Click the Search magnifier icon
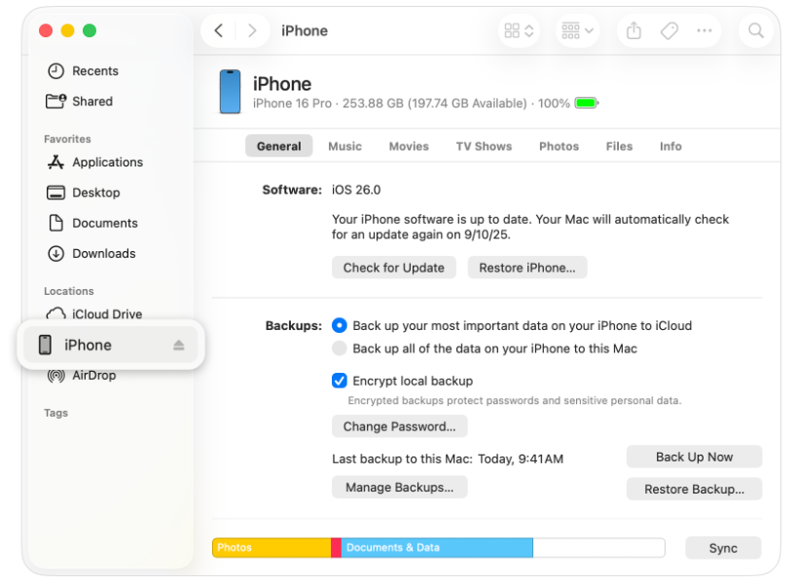796x586 pixels. (x=756, y=31)
